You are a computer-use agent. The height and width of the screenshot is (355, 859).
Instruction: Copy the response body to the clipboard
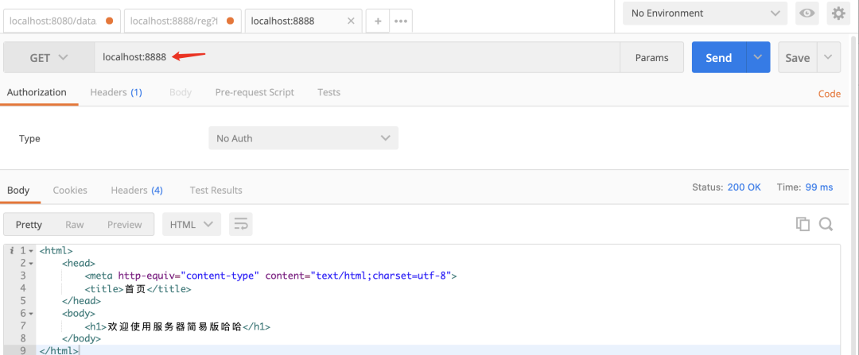(803, 224)
